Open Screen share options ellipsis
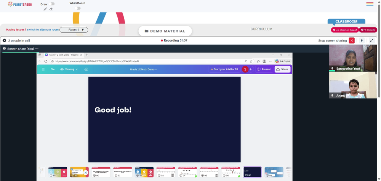Screen dimensions: 381x181 pos(37,49)
